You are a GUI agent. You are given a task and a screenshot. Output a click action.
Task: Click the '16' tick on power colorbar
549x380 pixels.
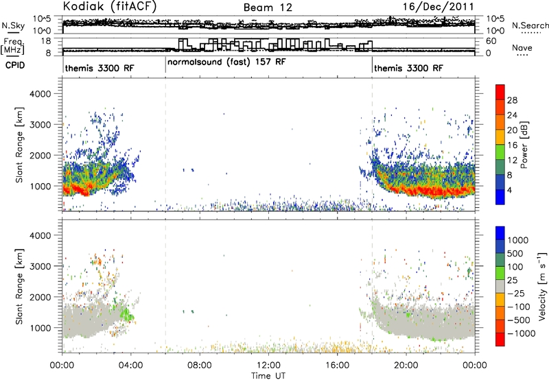(512, 145)
